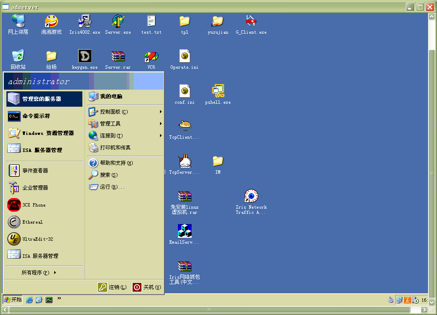
Task: Select the Server.rar archive icon
Action: click(118, 56)
